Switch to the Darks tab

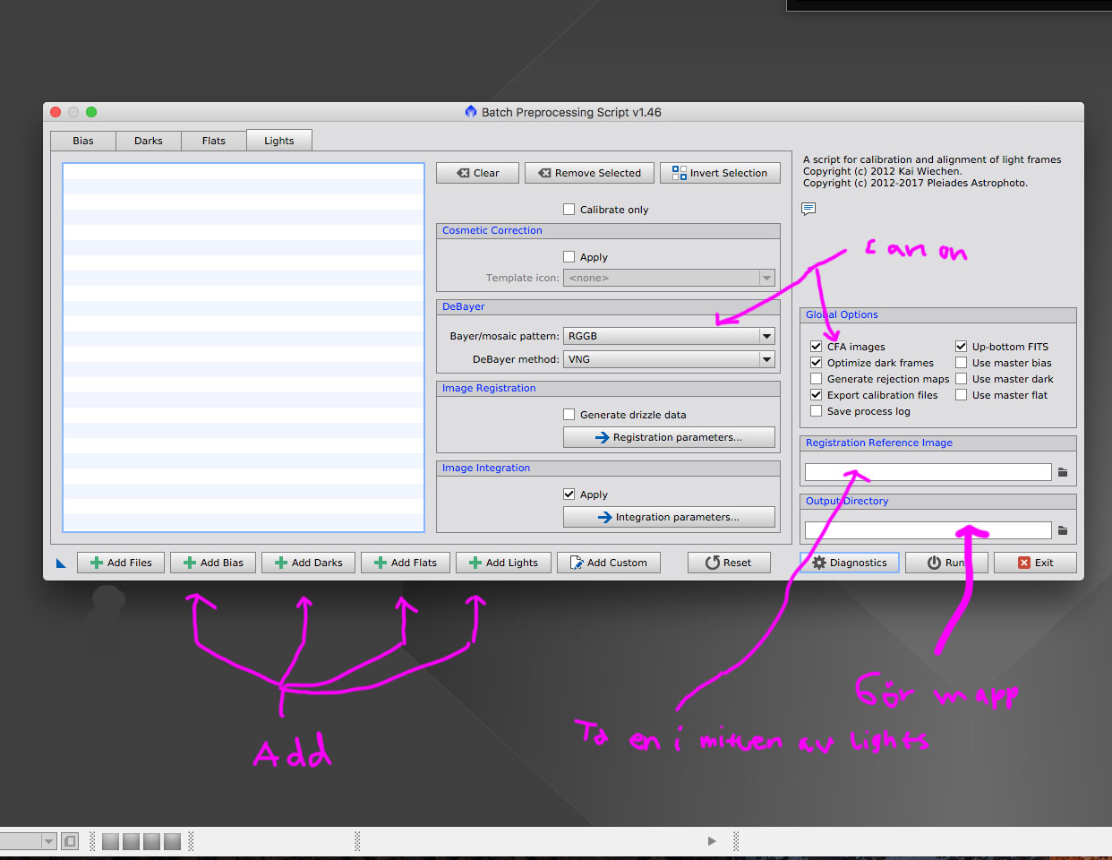149,141
